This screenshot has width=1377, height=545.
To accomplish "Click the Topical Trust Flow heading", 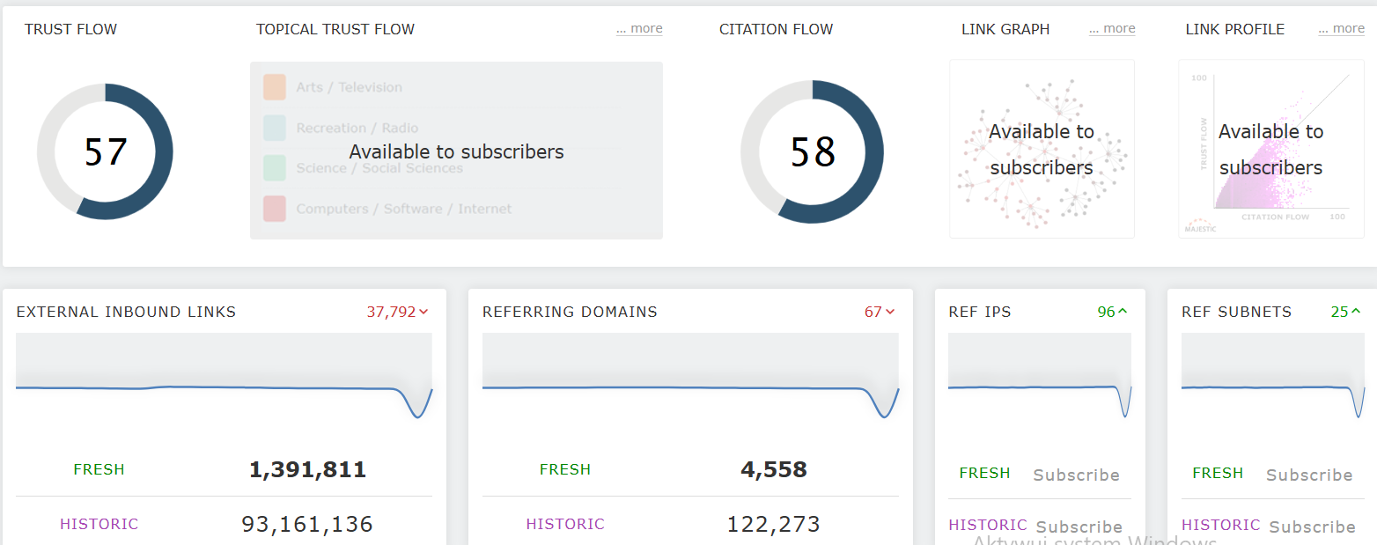I will pyautogui.click(x=335, y=29).
